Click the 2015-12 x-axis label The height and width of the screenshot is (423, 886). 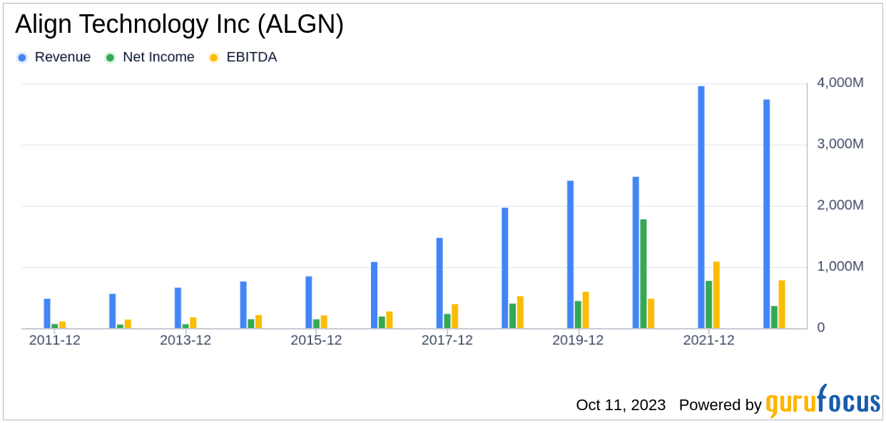[x=316, y=341]
